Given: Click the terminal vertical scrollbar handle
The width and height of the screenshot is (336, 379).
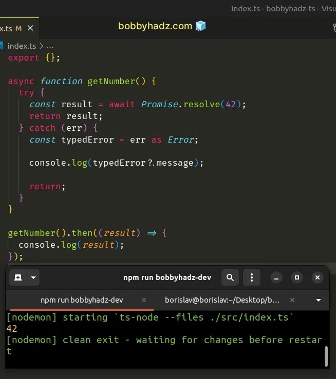Looking at the screenshot, I should pos(326,356).
